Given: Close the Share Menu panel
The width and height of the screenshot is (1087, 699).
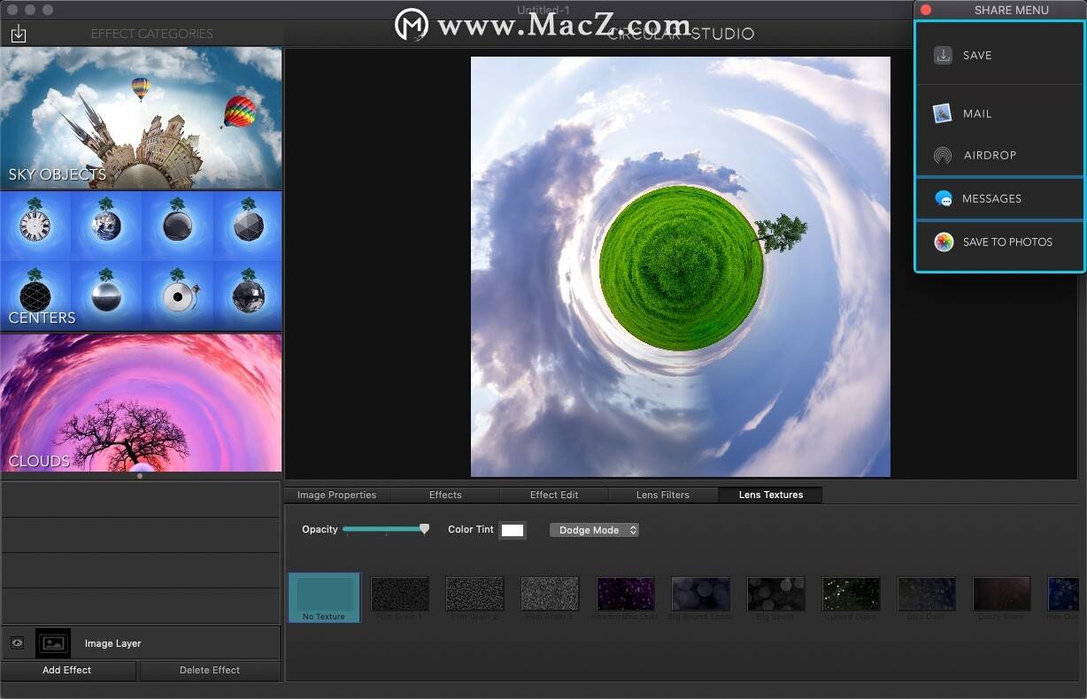Looking at the screenshot, I should point(926,10).
